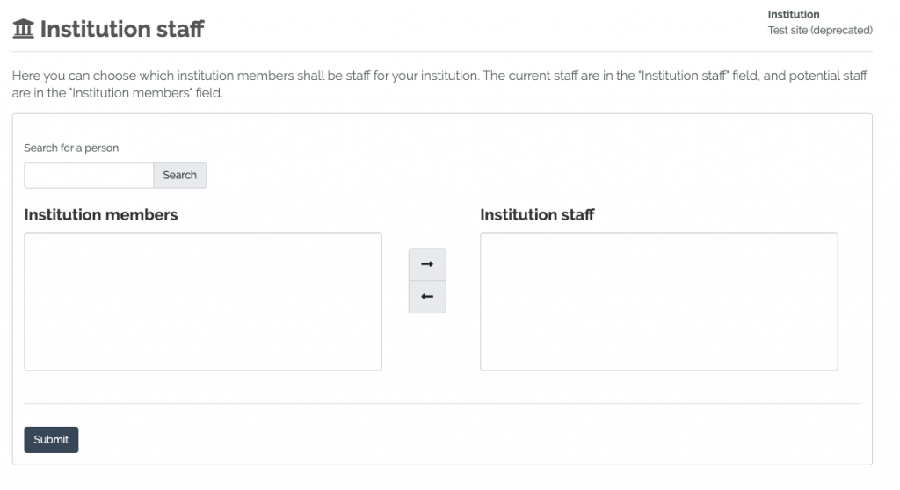Submit the institution staff form
This screenshot has height=490, width=900.
click(x=51, y=440)
